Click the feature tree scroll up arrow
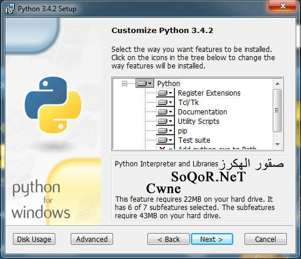The height and width of the screenshot is (259, 301). pyautogui.click(x=277, y=84)
